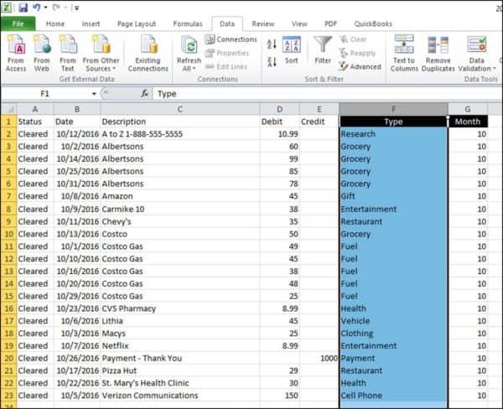Image resolution: width=503 pixels, height=409 pixels.
Task: Click the Select All corner button
Action: coord(9,109)
